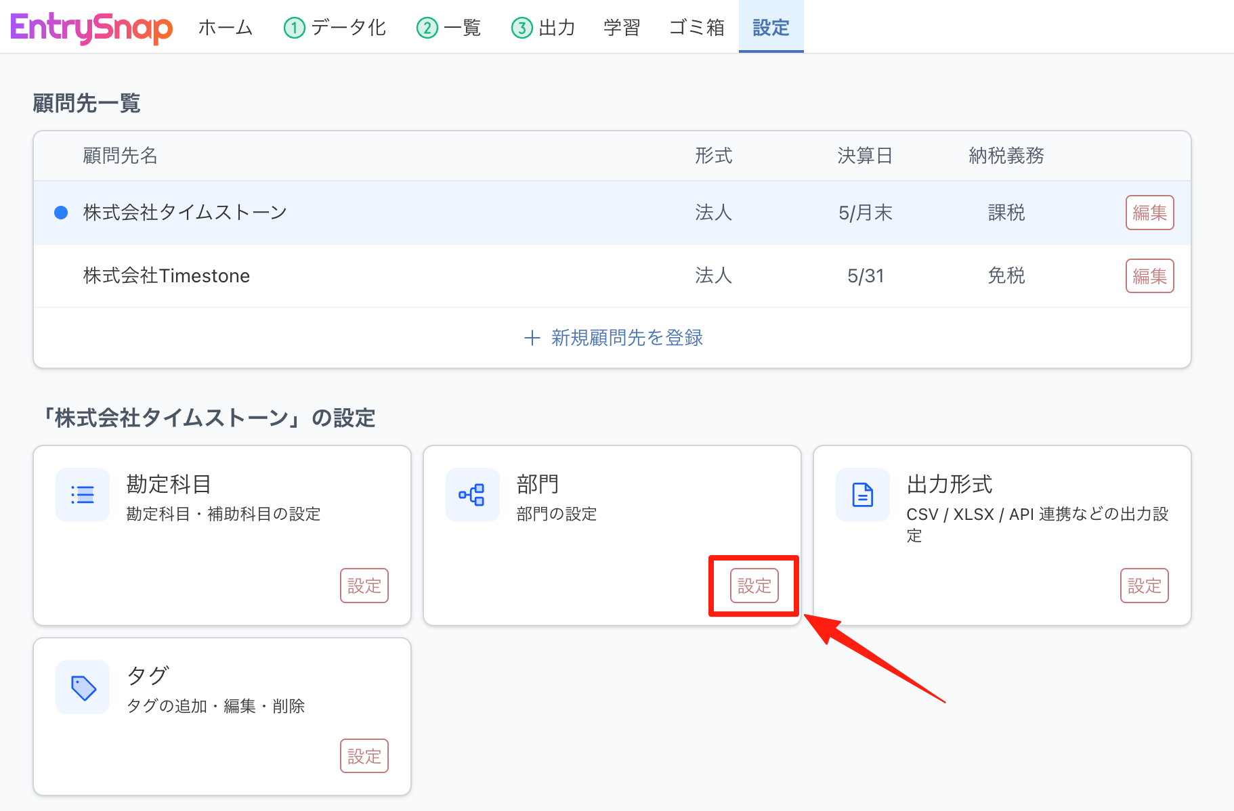Click the 免税 tax status cell
Viewport: 1234px width, 811px height.
pos(1006,276)
